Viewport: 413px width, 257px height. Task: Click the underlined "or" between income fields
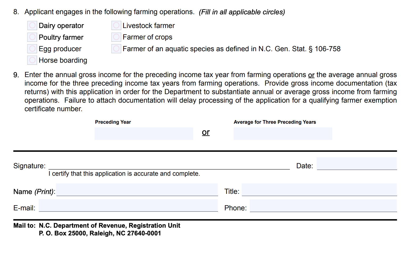[206, 132]
